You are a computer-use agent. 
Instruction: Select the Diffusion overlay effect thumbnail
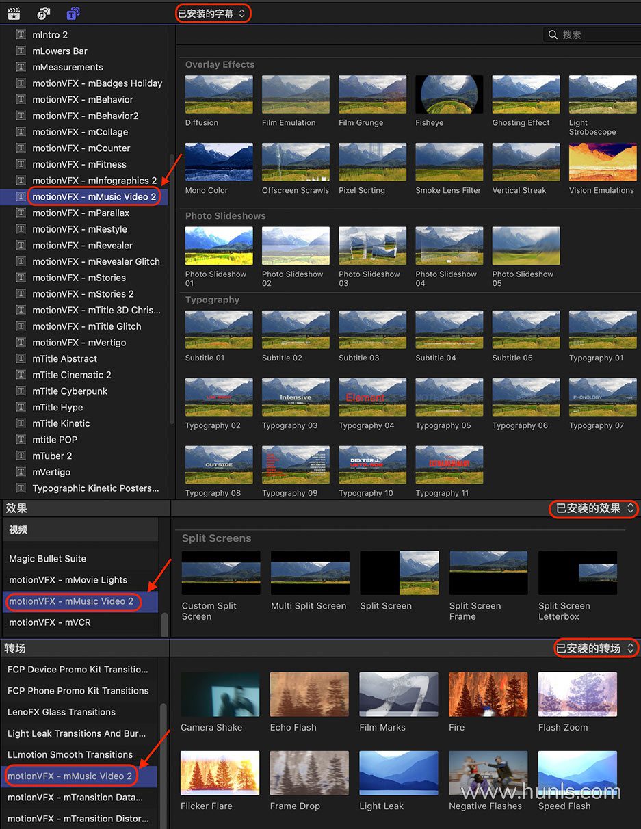click(219, 94)
